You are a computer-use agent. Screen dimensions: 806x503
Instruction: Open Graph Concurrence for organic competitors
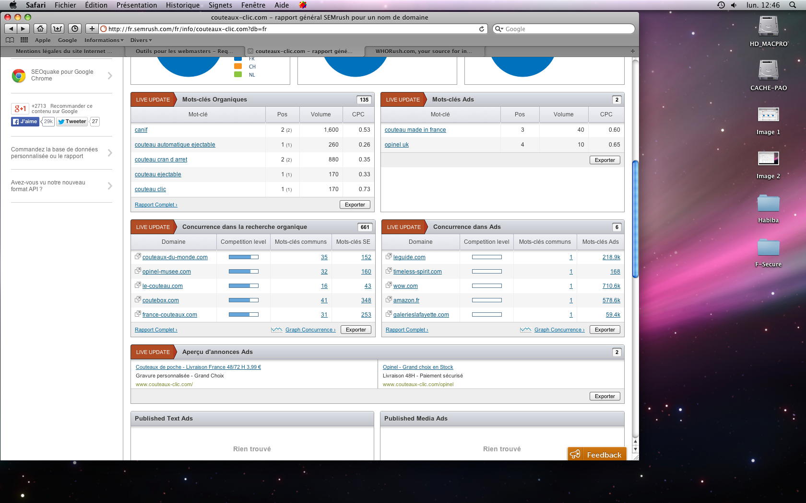(x=310, y=330)
